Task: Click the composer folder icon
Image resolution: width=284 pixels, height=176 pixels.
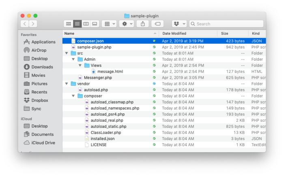Action: pos(80,96)
